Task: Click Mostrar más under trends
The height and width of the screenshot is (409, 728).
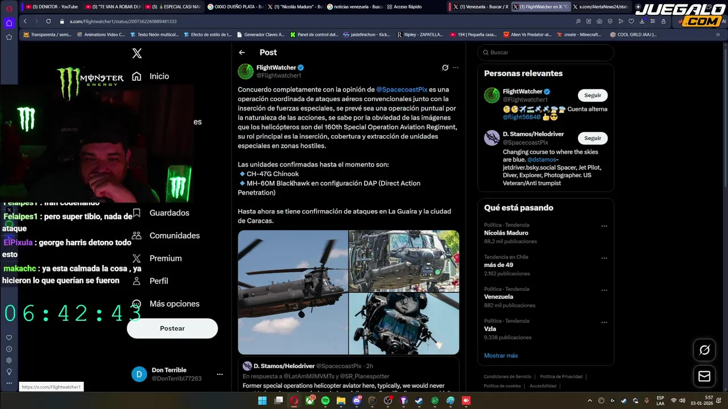Action: click(500, 356)
